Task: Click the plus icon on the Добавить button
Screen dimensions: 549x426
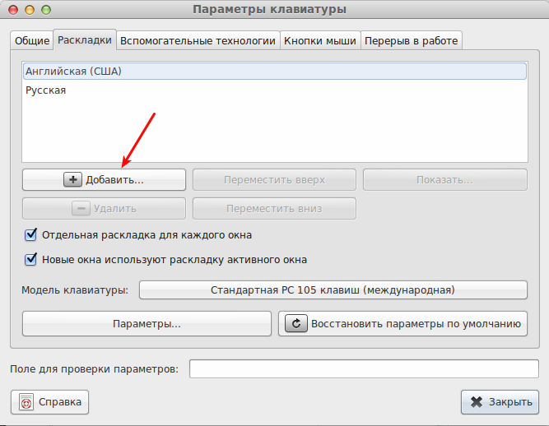Action: tap(72, 180)
